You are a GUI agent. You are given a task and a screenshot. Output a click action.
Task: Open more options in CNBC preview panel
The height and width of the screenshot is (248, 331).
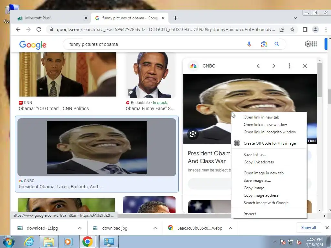289,66
